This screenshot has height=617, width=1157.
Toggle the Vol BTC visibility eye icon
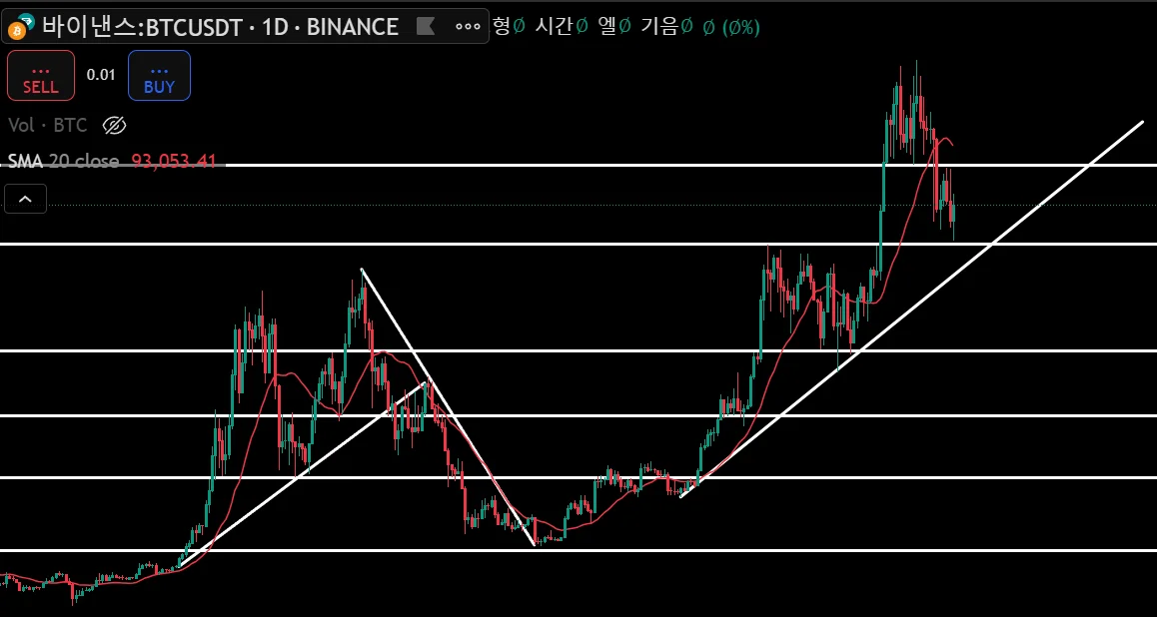114,126
